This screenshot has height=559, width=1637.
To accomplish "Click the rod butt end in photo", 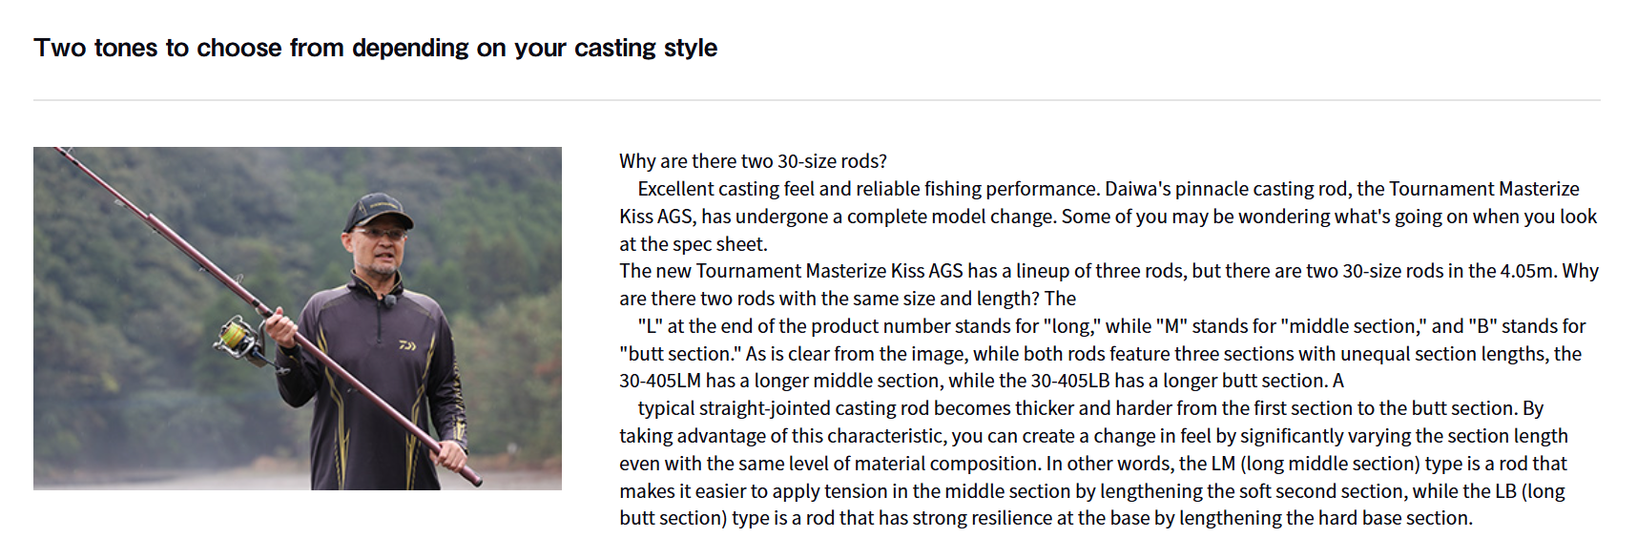I will coord(470,477).
